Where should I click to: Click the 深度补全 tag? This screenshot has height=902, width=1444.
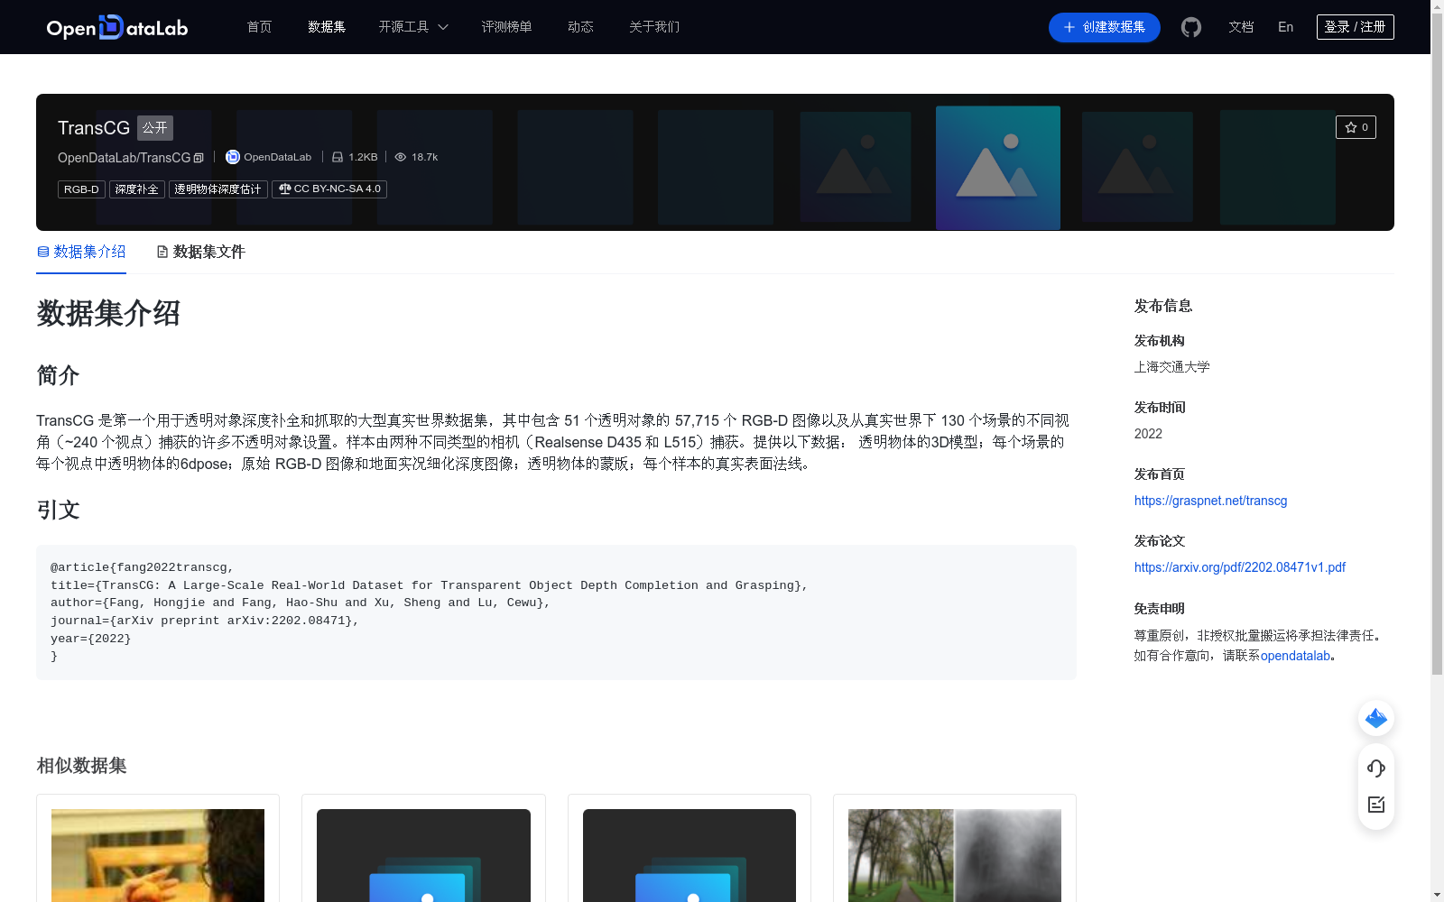(137, 189)
